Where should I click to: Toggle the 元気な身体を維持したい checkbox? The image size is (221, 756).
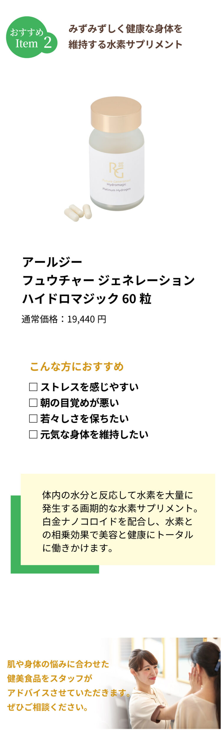point(33,434)
